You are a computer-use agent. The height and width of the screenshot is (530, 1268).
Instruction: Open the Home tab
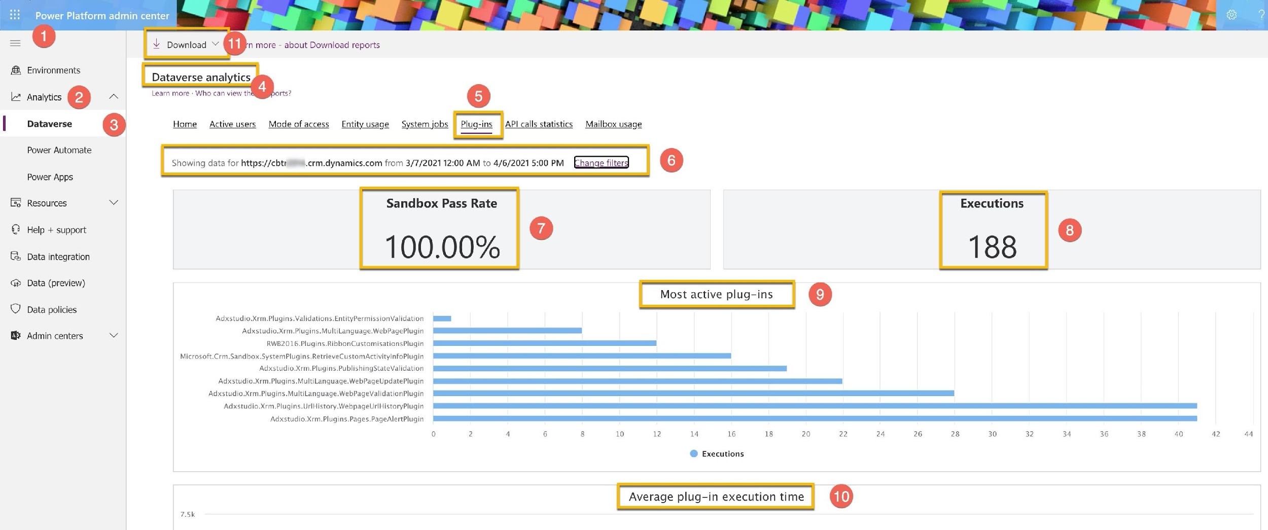point(185,124)
